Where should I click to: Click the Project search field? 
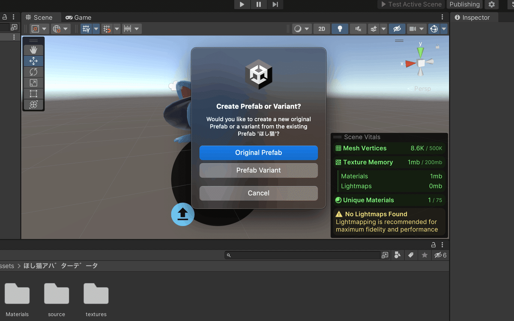point(302,255)
